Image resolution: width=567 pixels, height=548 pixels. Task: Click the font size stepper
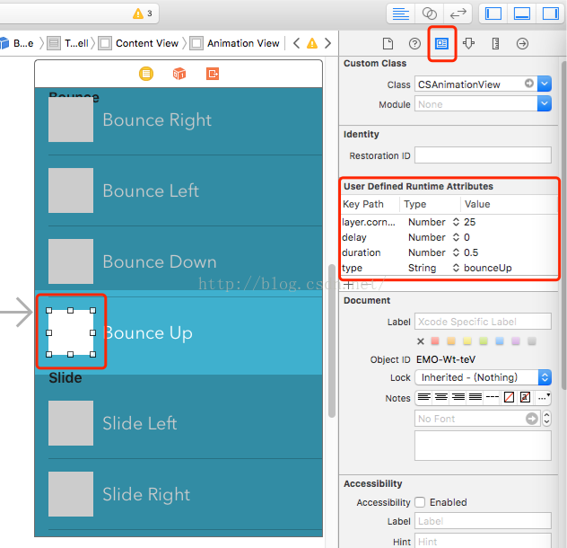click(x=546, y=419)
